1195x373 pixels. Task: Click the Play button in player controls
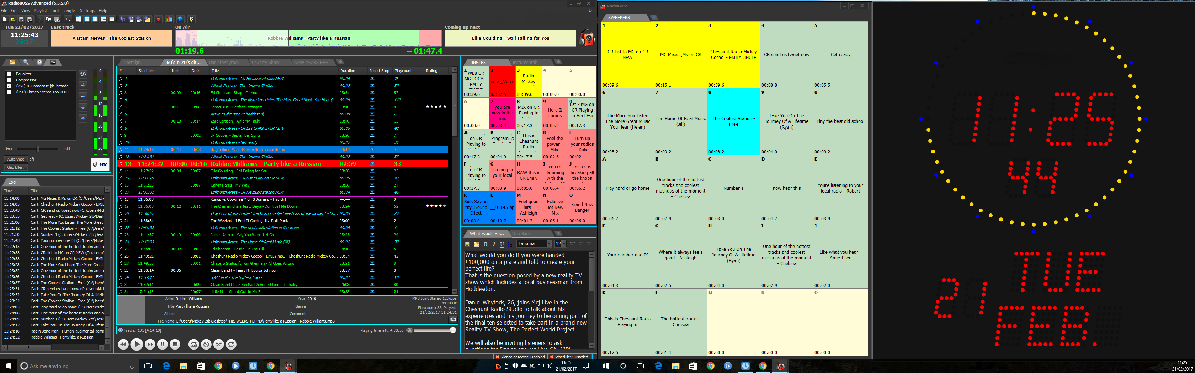pos(136,344)
